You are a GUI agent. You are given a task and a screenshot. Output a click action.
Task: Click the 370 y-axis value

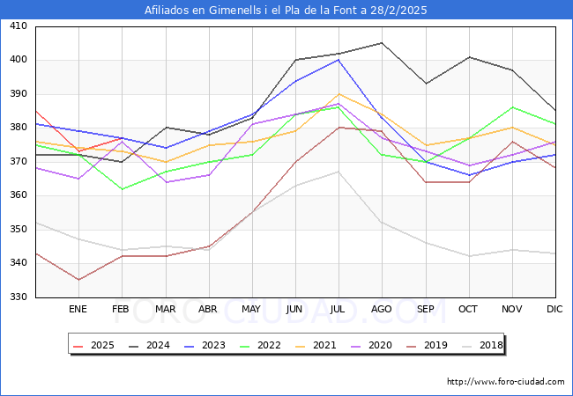pos(19,161)
